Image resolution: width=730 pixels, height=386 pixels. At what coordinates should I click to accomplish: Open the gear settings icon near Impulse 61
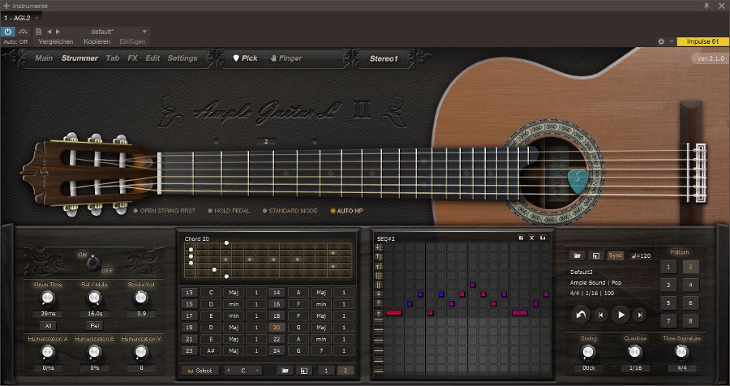pyautogui.click(x=661, y=41)
